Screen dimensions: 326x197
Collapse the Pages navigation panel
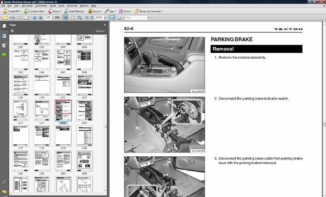click(105, 25)
